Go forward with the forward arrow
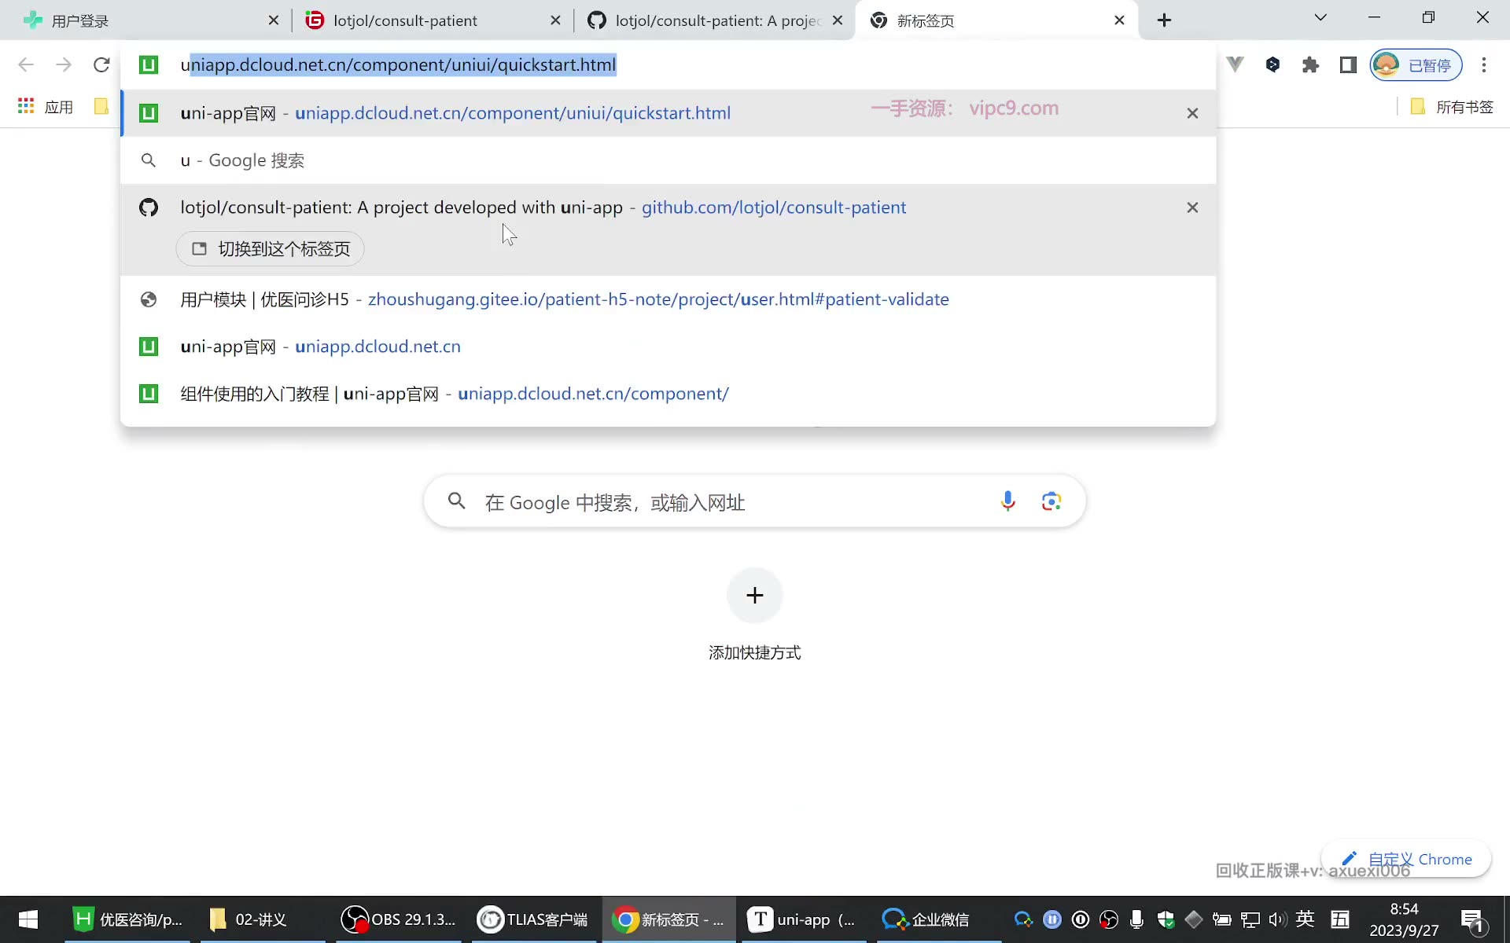The image size is (1510, 943). [x=64, y=64]
